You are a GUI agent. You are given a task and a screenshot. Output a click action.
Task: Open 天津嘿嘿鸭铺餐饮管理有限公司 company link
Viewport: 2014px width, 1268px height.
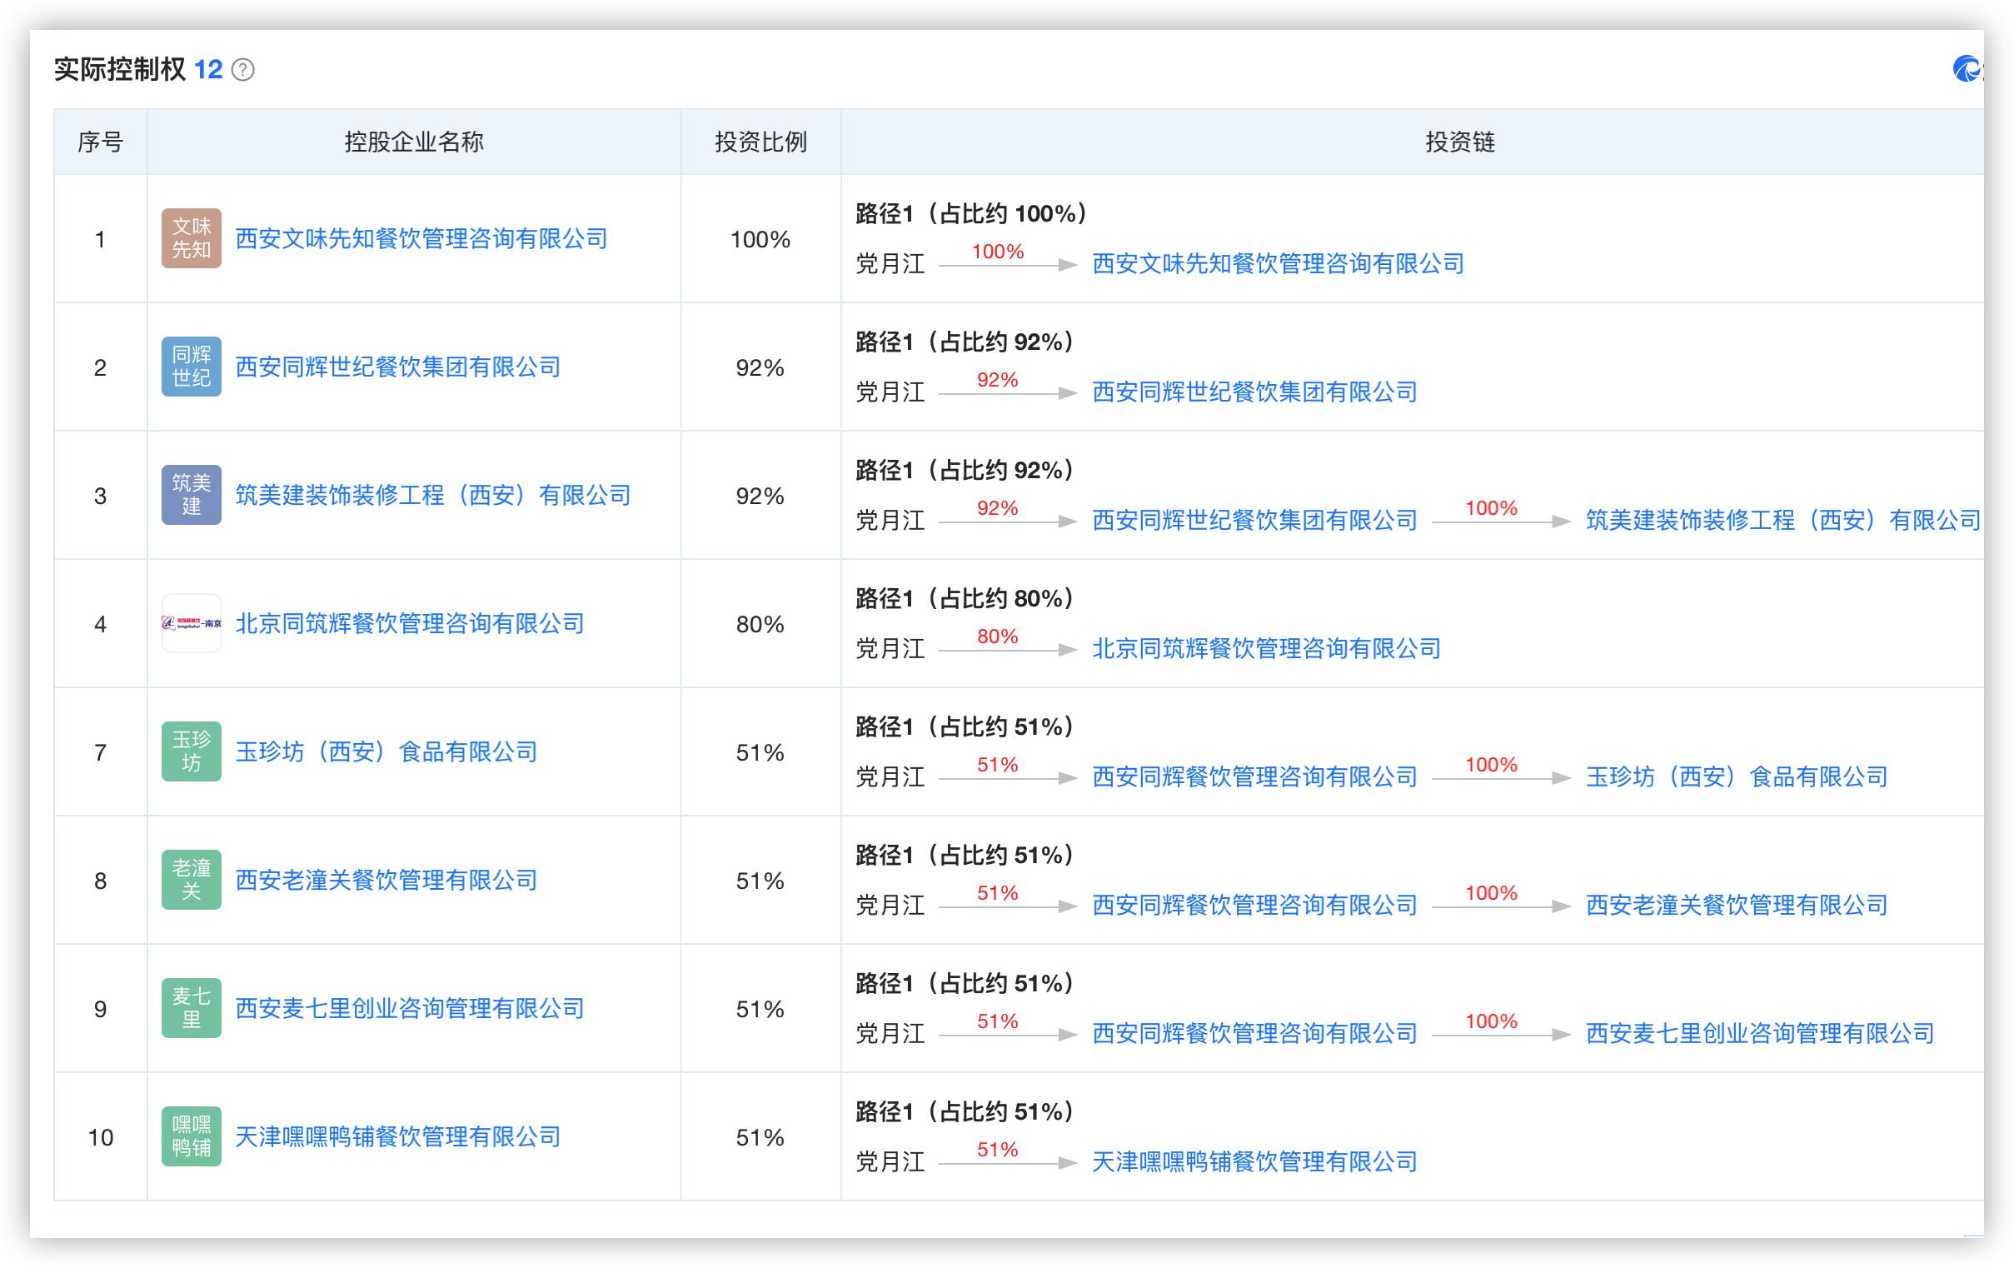pos(396,1136)
